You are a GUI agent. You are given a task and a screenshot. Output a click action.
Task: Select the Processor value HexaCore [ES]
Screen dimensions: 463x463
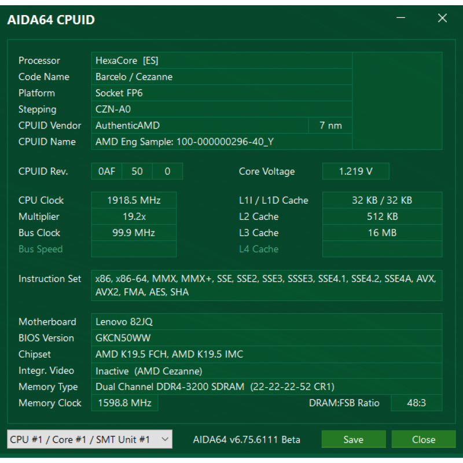pos(222,61)
